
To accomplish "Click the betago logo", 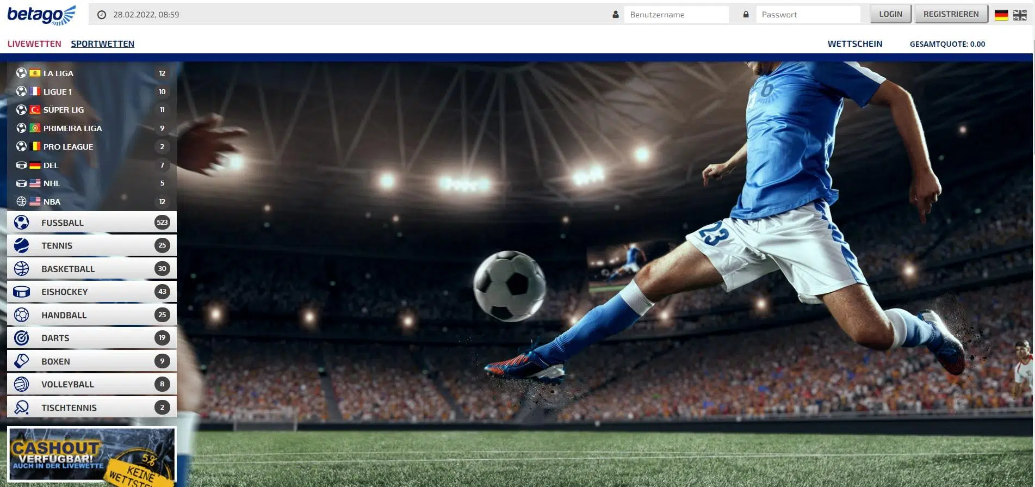I will [41, 15].
